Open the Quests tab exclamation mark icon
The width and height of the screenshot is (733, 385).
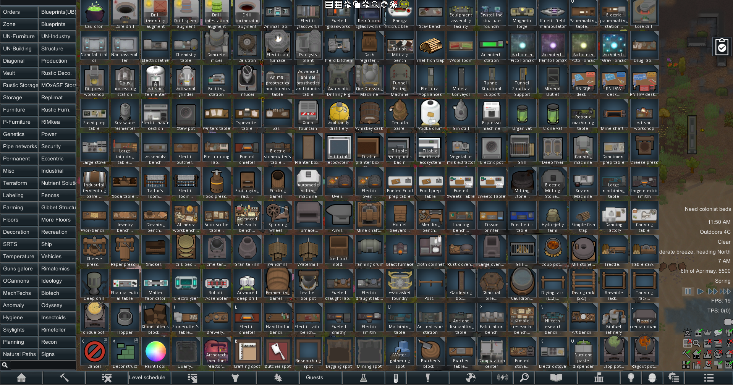tap(428, 378)
